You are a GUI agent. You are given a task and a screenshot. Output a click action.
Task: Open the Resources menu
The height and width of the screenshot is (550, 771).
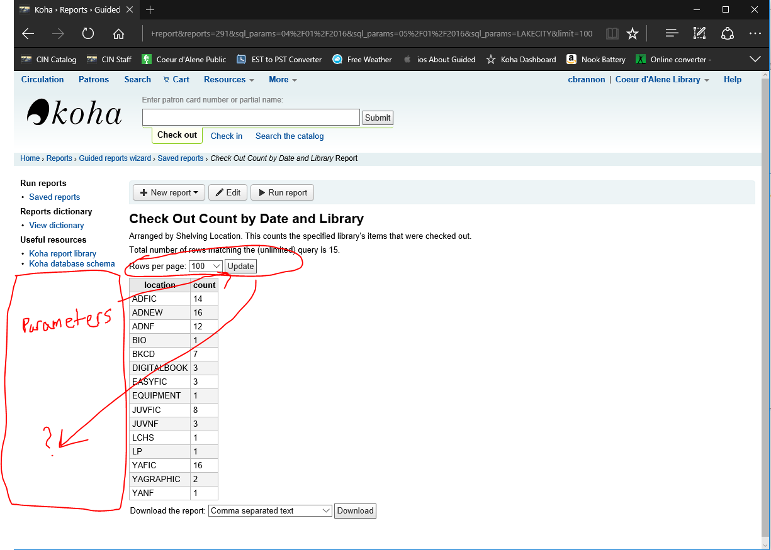pos(229,80)
